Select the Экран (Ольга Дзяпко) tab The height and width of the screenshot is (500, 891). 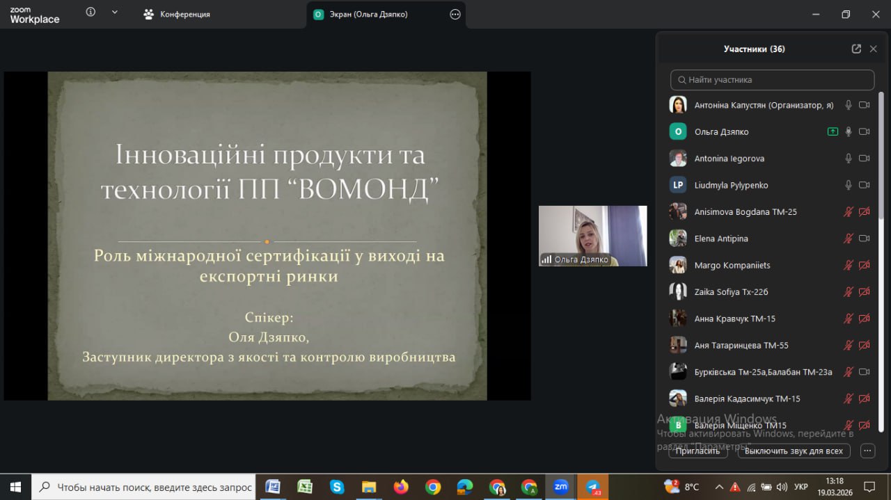[x=369, y=14]
